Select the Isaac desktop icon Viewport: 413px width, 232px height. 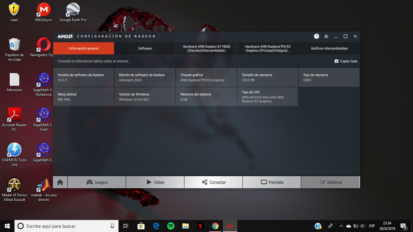pos(14,13)
